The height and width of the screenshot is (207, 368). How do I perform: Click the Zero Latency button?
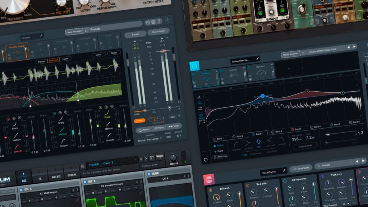click(158, 32)
